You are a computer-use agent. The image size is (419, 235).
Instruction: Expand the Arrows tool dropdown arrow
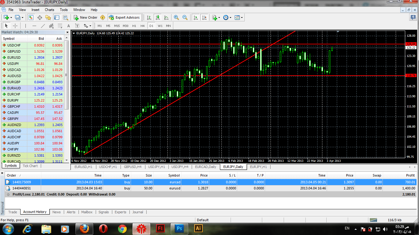pyautogui.click(x=90, y=26)
